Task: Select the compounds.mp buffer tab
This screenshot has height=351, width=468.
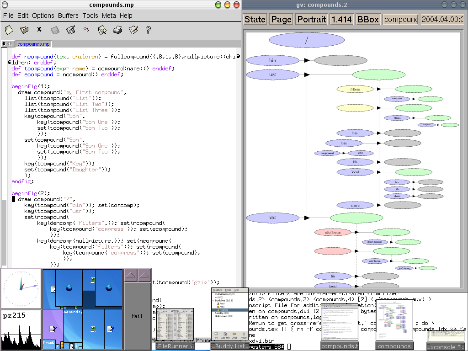Action: click(x=33, y=44)
